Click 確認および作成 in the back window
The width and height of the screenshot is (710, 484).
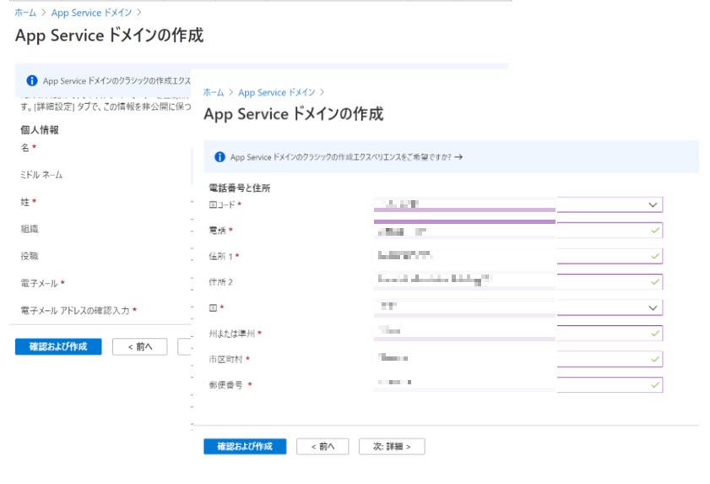pos(58,346)
